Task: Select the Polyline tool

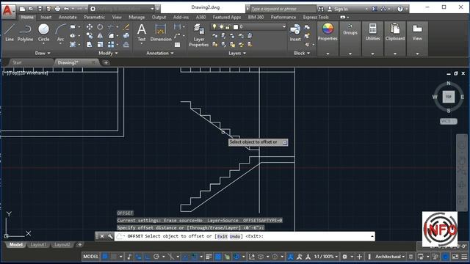Action: [25, 33]
